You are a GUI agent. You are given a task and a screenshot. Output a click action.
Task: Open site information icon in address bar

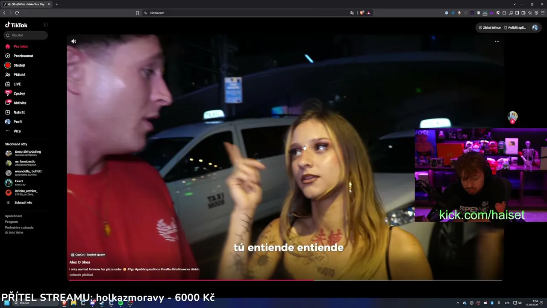pos(146,13)
